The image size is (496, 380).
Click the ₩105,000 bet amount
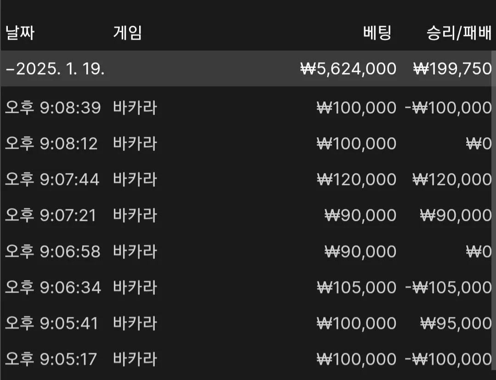click(x=356, y=287)
